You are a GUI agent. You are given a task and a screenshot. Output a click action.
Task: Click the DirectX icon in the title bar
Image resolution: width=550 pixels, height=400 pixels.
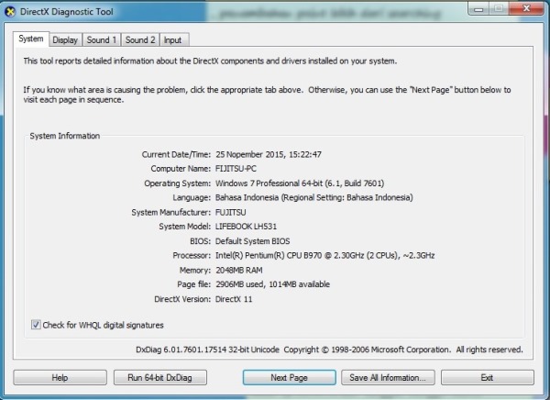click(x=10, y=12)
